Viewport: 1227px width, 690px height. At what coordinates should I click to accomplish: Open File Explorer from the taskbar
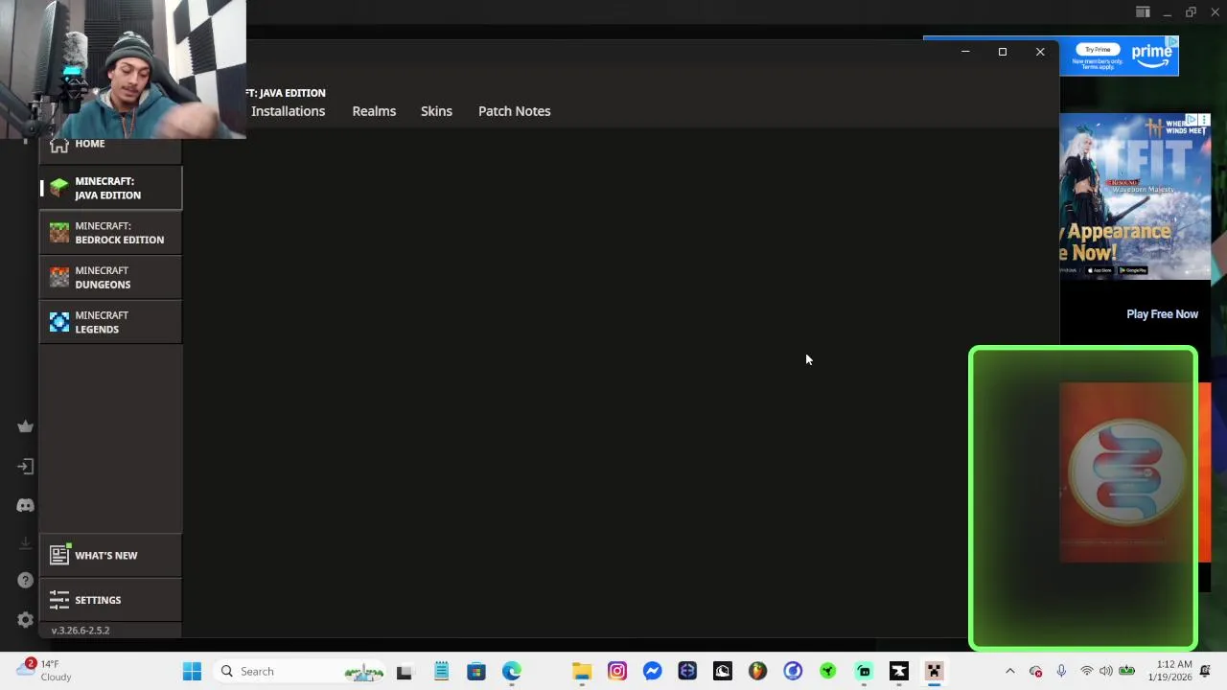(582, 671)
